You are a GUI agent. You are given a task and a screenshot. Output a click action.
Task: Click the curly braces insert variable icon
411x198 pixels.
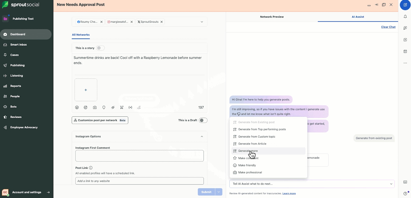click(x=130, y=107)
